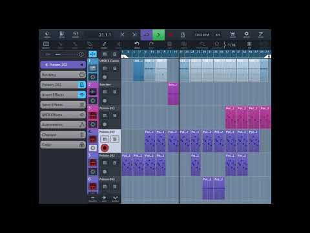
Task: Open the Insert Effects section
Action: tap(63, 94)
